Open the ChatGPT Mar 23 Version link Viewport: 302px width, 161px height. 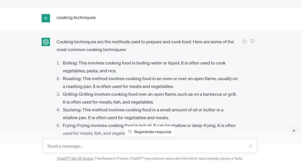[75, 158]
